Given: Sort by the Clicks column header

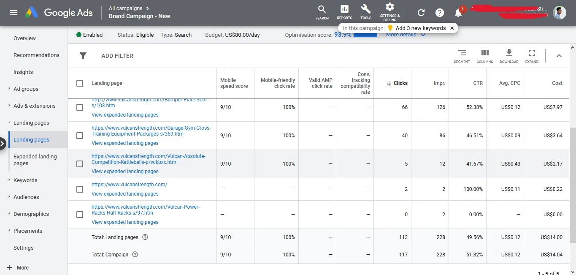Looking at the screenshot, I should 397,83.
